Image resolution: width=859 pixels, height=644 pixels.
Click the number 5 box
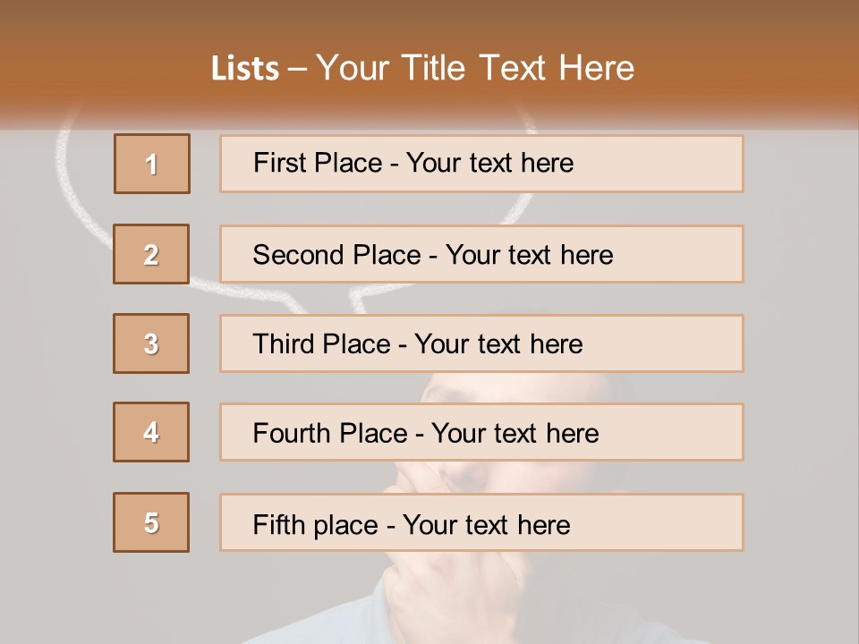(x=151, y=522)
